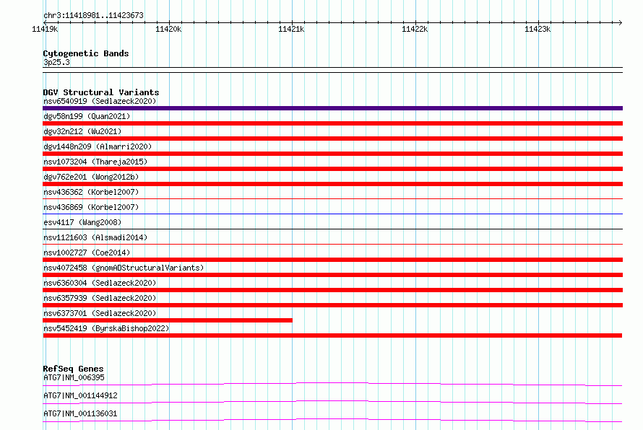Select nsv6360304 (Sedlazeck2020) label
The image size is (643, 430).
coord(100,283)
